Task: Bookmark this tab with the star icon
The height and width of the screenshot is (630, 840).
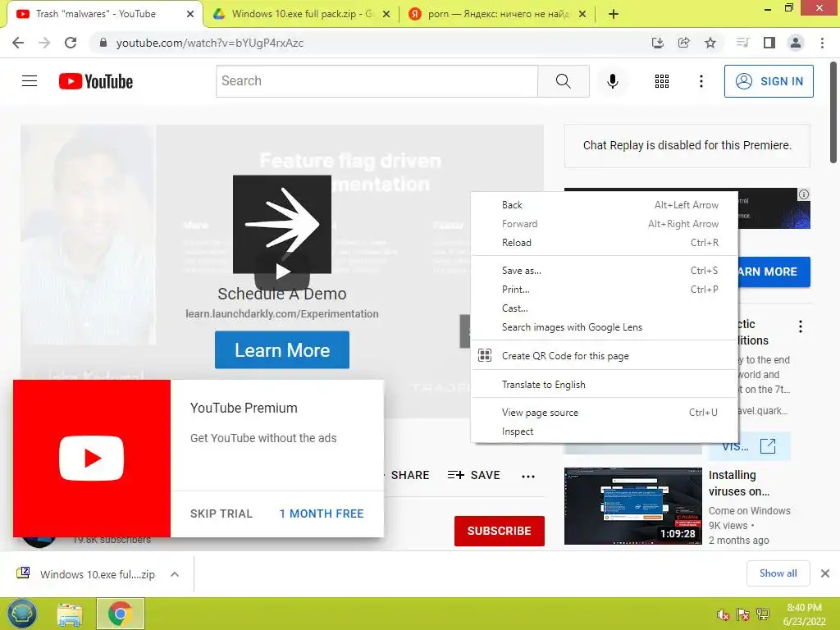Action: [710, 43]
